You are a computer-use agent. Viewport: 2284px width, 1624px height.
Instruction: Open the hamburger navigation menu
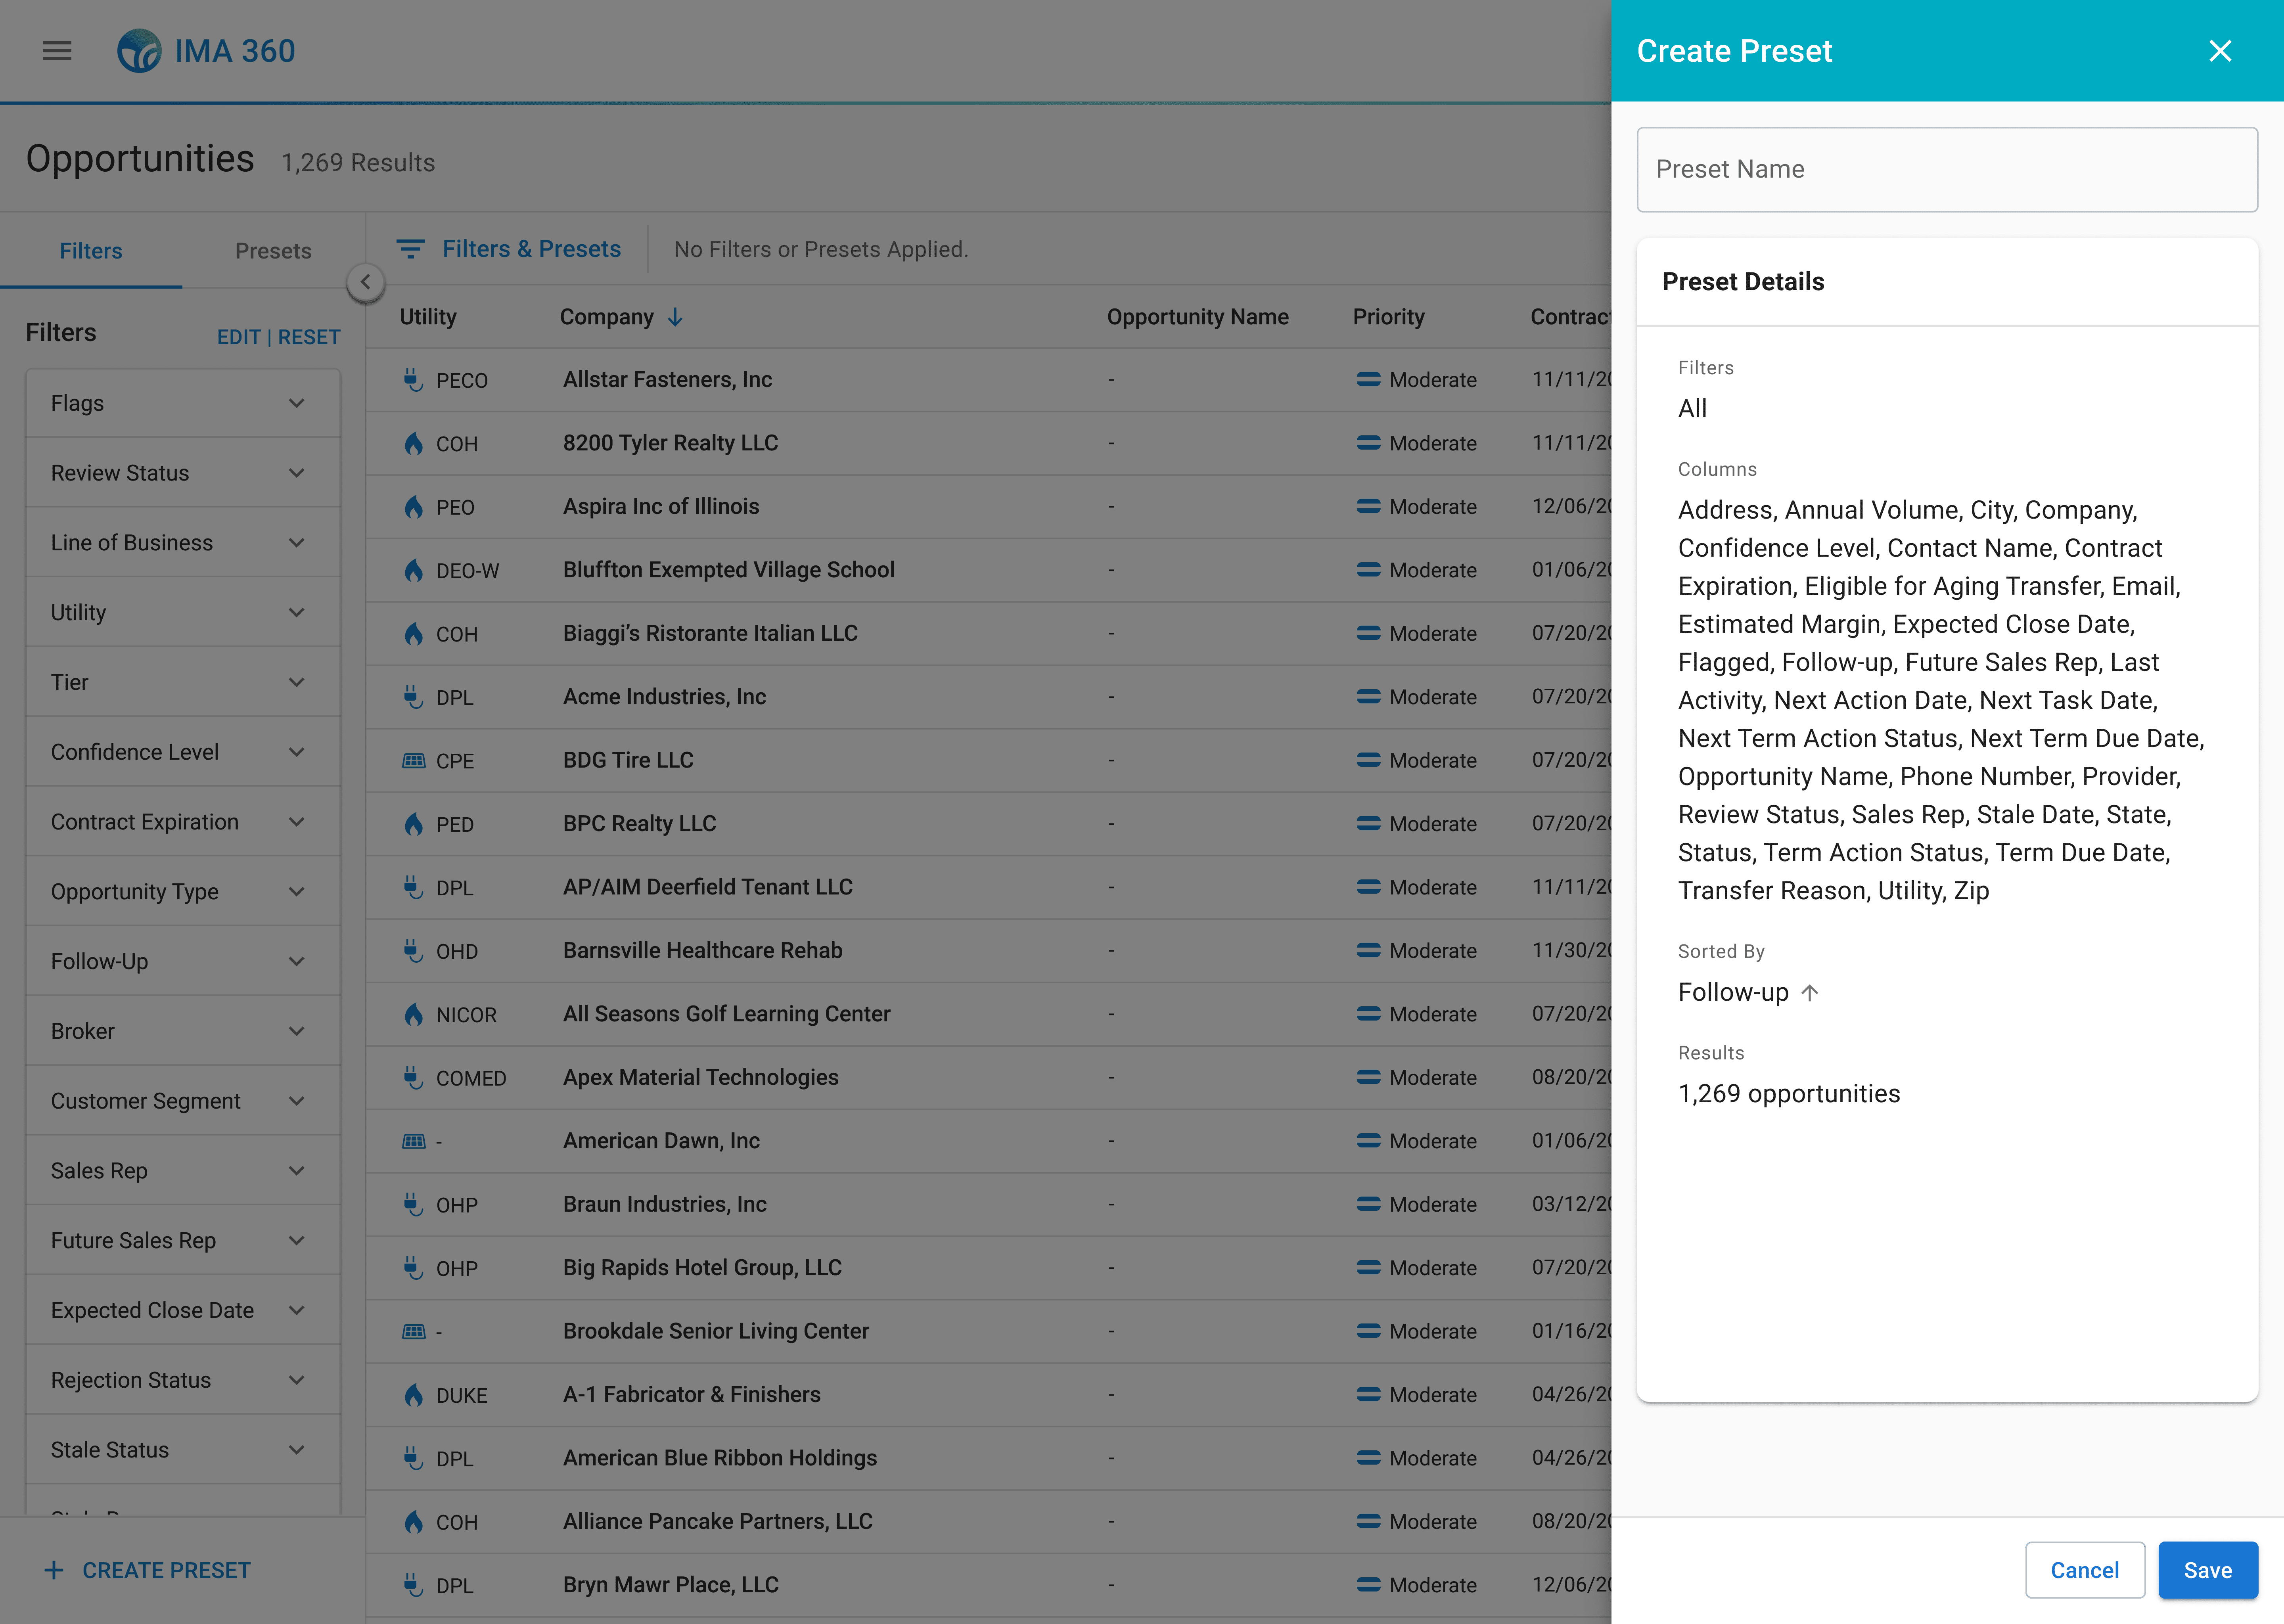57,51
